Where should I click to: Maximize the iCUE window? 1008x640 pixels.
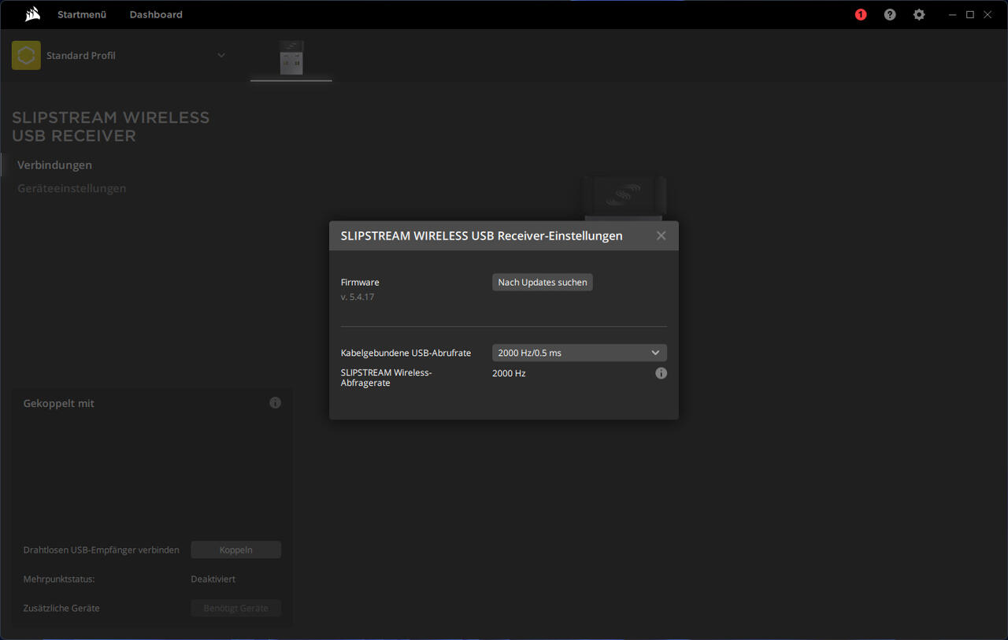point(970,14)
